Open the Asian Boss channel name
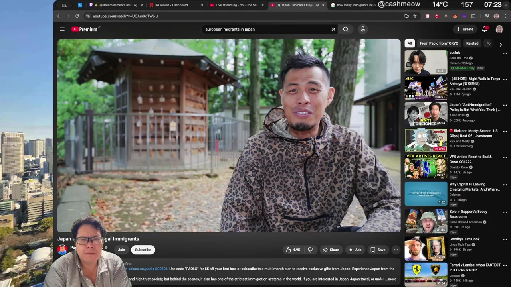The image size is (511, 287). [x=458, y=115]
